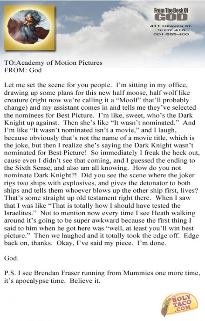Click the God portrait image

[28, 27]
